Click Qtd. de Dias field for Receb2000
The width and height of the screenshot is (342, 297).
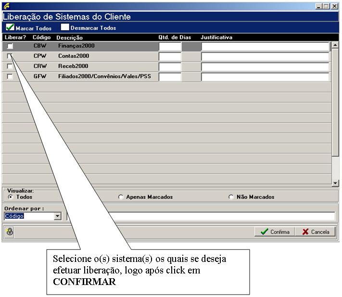tap(170, 67)
